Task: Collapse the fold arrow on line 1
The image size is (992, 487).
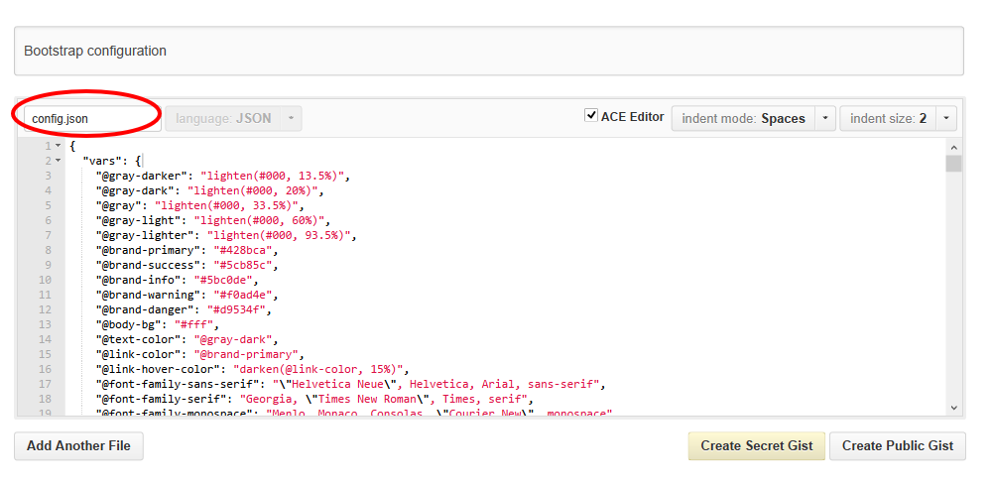Action: coord(58,146)
